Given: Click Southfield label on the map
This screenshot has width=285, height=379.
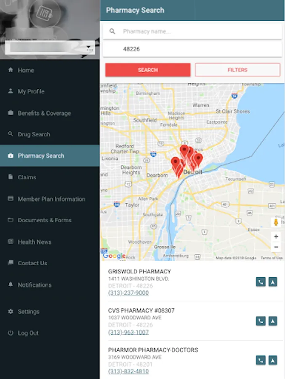Looking at the screenshot, I should click(x=145, y=120).
